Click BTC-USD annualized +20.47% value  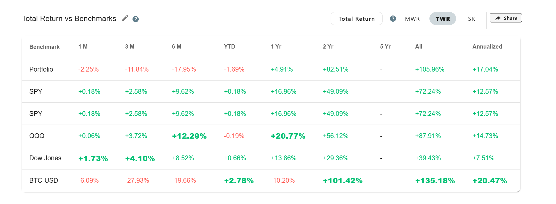(490, 181)
